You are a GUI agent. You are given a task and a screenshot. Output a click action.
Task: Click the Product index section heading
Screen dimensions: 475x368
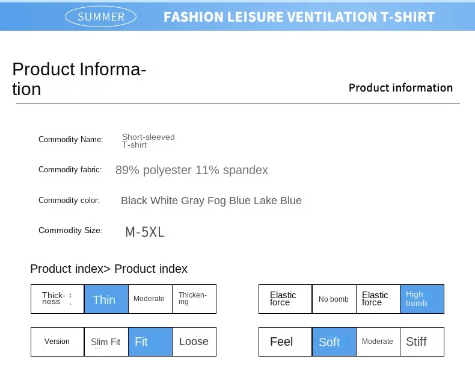coord(109,269)
